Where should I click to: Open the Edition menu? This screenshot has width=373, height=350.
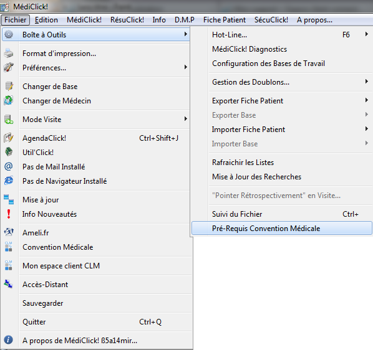(x=46, y=20)
